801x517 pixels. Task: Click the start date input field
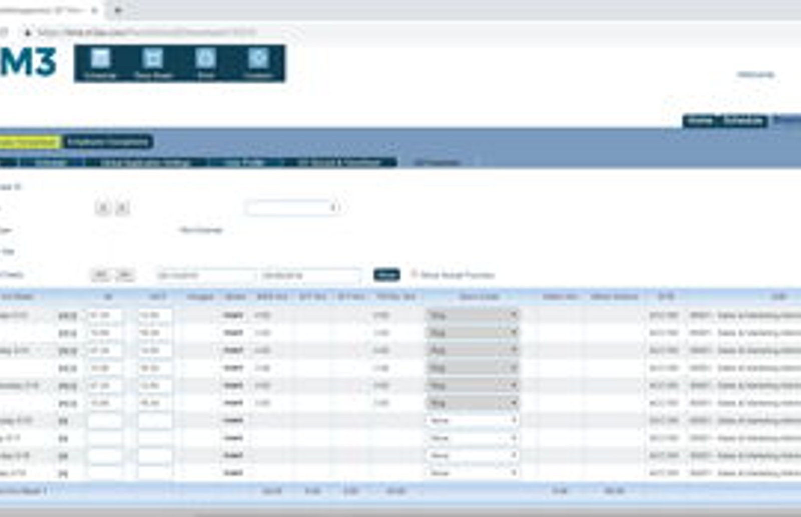click(x=206, y=275)
